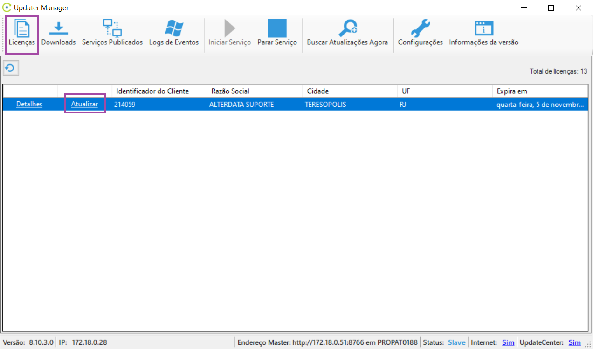Open Serviços Publicados view
Image resolution: width=593 pixels, height=349 pixels.
click(x=112, y=35)
